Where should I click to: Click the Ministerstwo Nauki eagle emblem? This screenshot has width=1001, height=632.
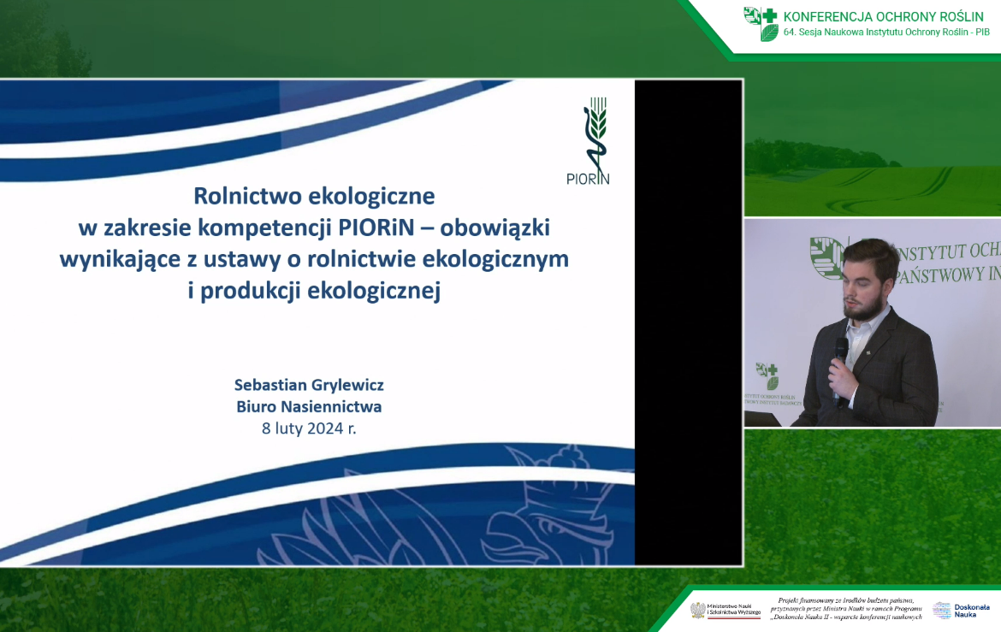click(x=698, y=611)
